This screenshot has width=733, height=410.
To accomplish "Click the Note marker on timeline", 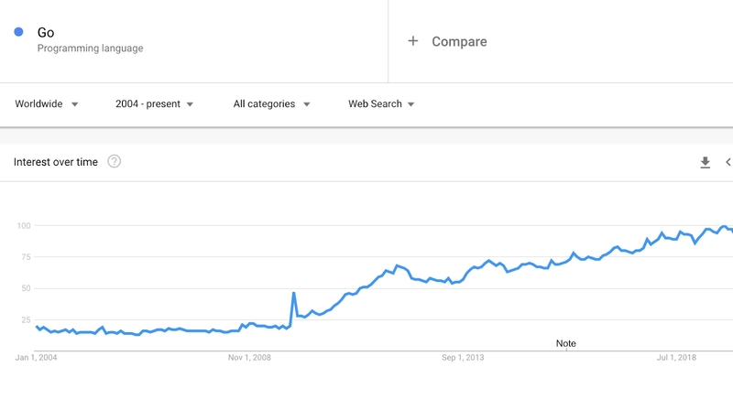I will (565, 344).
